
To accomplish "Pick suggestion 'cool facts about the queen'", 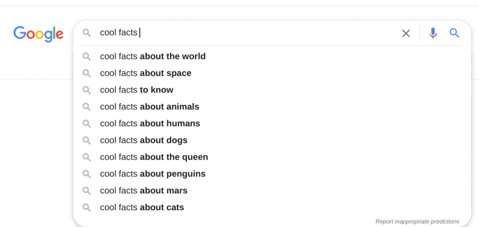I will pyautogui.click(x=154, y=157).
